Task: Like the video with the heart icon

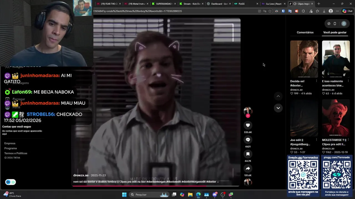Action: (248, 125)
